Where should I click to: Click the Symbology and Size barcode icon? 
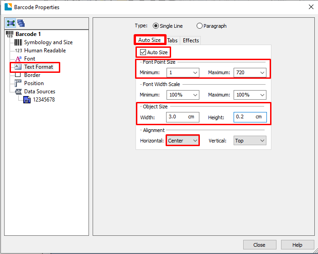pos(18,42)
